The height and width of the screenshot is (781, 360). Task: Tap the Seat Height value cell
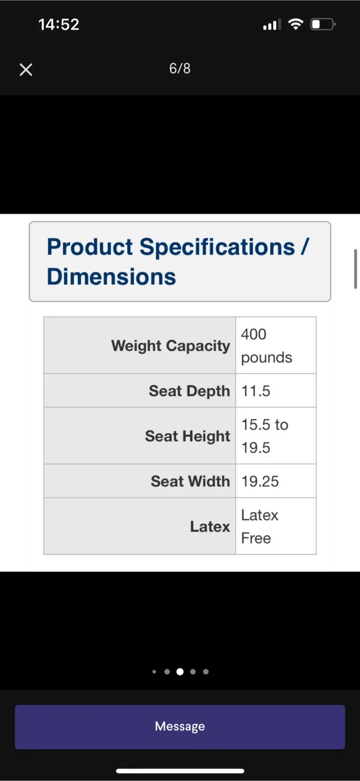click(x=276, y=436)
